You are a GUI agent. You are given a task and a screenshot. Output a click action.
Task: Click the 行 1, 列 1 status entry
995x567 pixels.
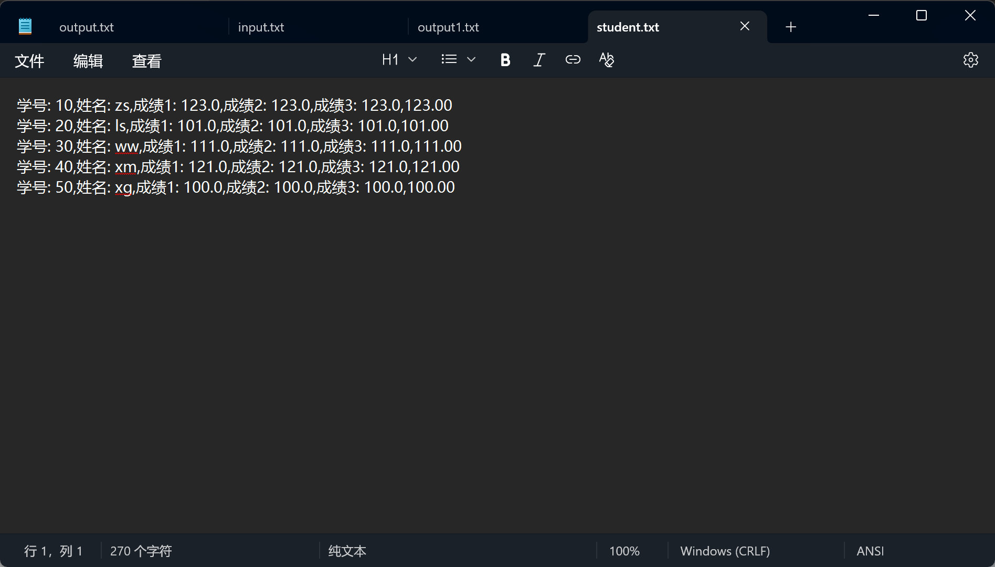point(53,551)
